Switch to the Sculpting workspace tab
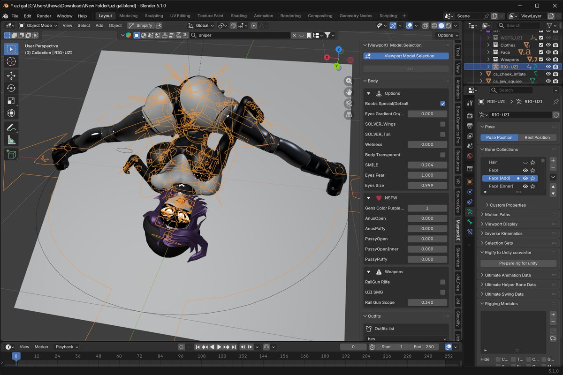563x375 pixels. point(154,15)
